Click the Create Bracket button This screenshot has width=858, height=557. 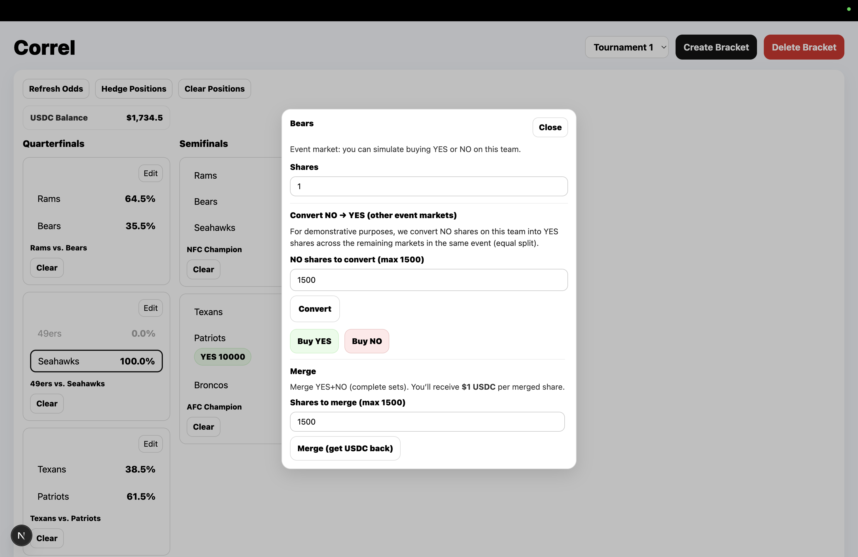pyautogui.click(x=716, y=47)
